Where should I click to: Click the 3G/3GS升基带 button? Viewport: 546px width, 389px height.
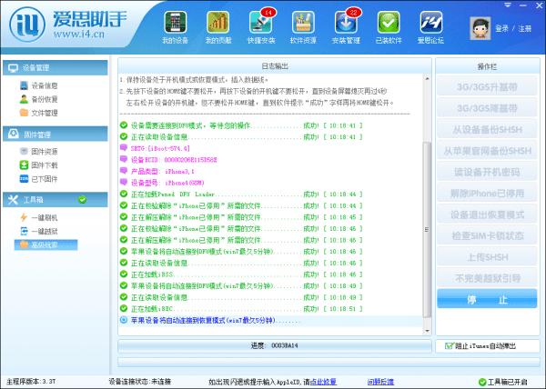(x=487, y=86)
